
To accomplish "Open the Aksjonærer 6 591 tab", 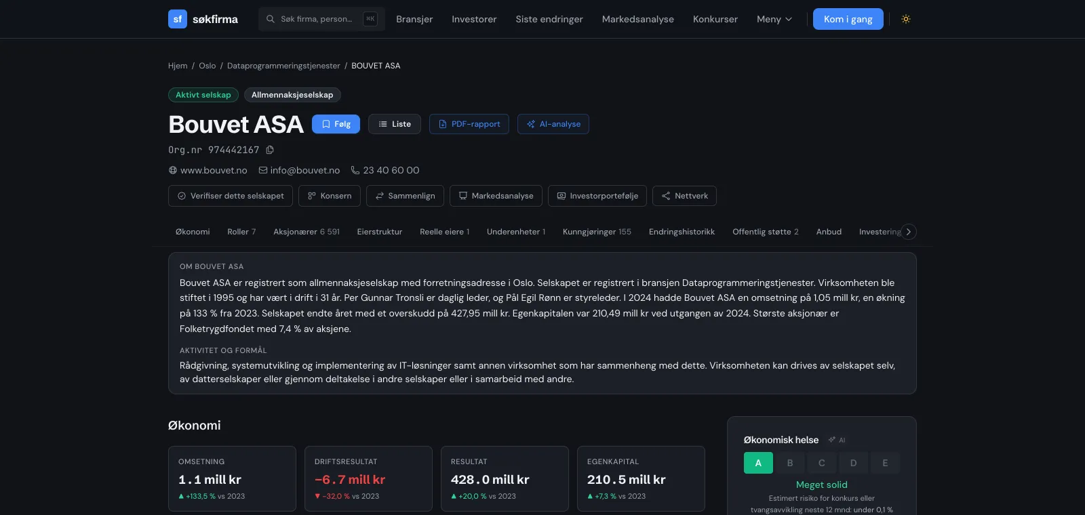I will click(307, 232).
